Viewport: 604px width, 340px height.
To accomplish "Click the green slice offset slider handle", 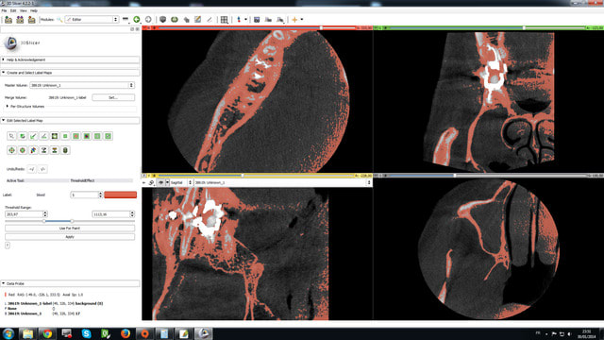I will 524,27.
